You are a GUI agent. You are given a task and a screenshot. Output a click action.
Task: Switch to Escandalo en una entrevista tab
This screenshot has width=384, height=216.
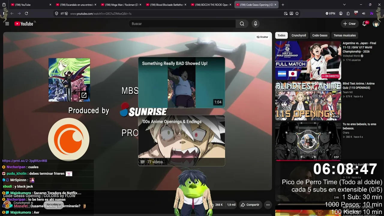(x=76, y=5)
